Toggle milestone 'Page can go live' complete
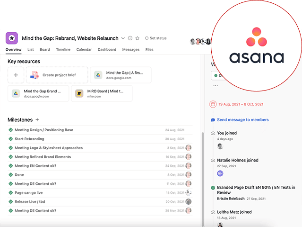Screen dimensions: 302x227 pyautogui.click(x=10, y=192)
